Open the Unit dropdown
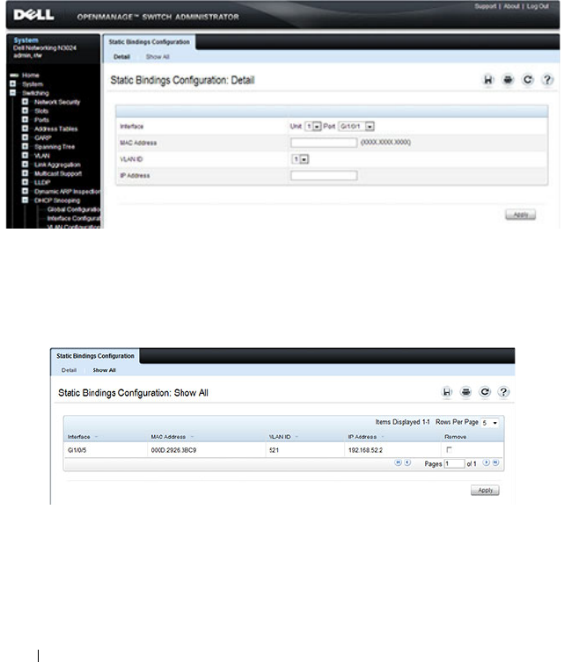564x662 pixels. click(x=313, y=127)
